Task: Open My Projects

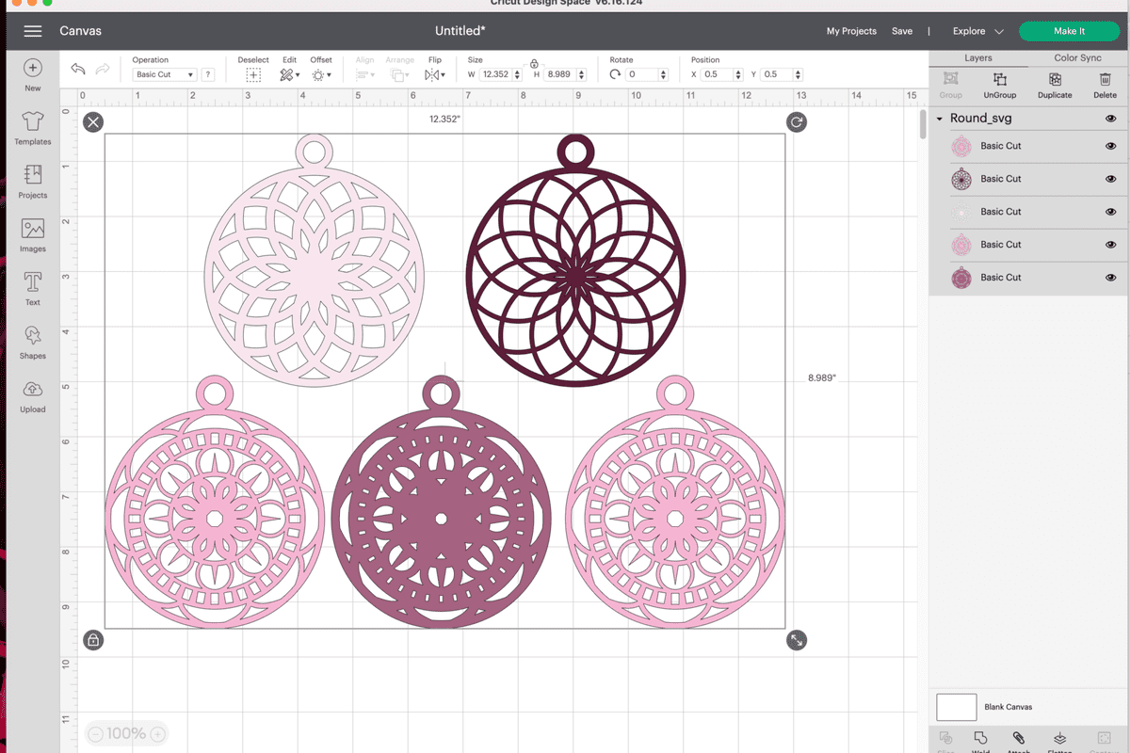Action: point(851,31)
